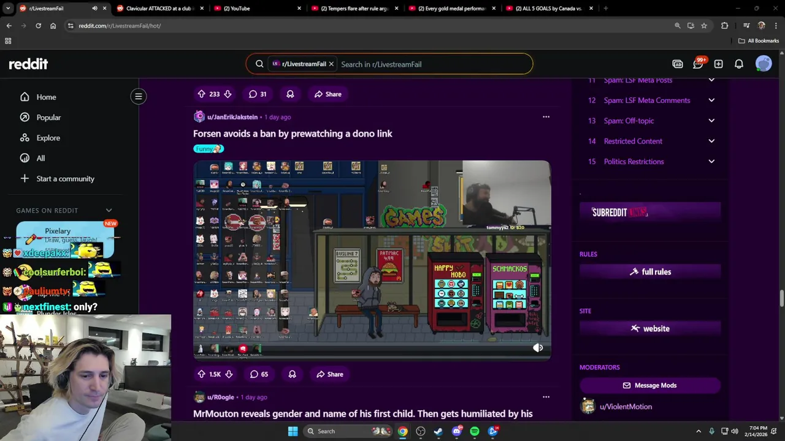Collapse the left navigation sidebar
Screen dimensions: 785x441
139,96
